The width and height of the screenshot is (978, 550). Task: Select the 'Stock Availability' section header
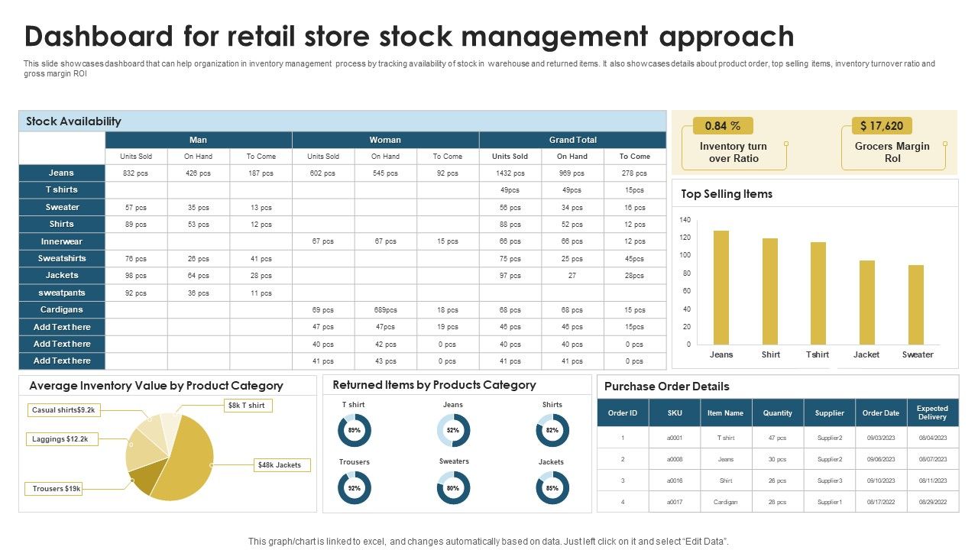tap(342, 121)
